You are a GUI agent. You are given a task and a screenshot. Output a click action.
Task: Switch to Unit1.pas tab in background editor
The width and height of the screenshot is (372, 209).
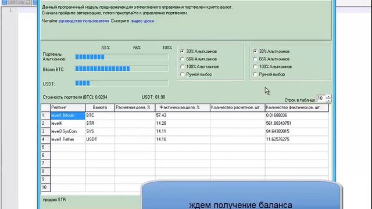pos(16,2)
